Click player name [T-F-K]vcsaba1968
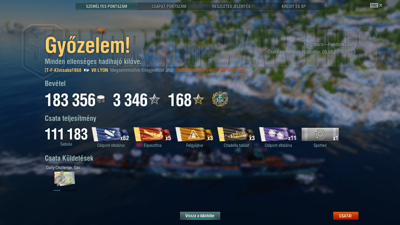The height and width of the screenshot is (225, 400). (x=63, y=70)
